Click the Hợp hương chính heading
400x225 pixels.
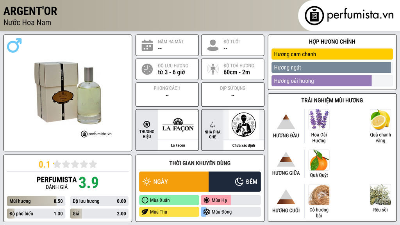click(x=332, y=41)
